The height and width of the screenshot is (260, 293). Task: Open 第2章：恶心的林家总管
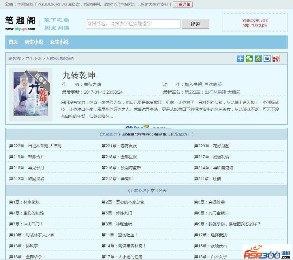coord(123,202)
